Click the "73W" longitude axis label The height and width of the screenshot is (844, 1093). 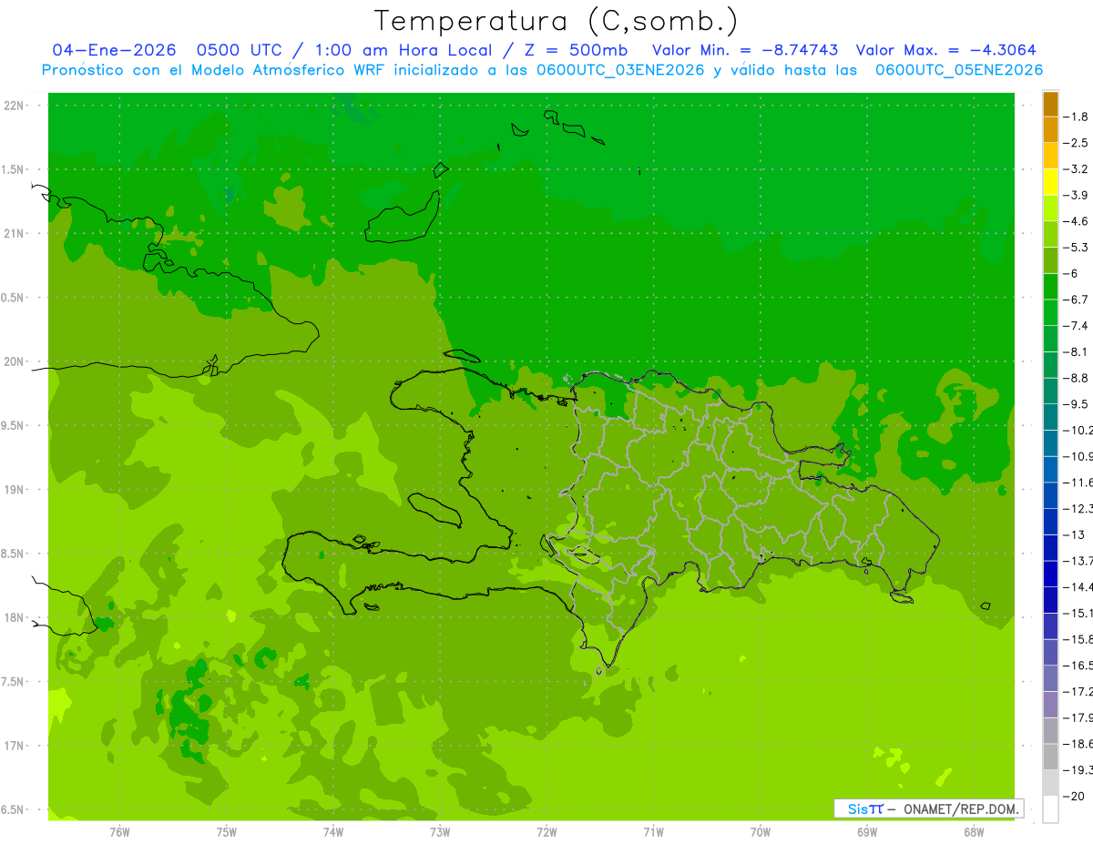440,832
